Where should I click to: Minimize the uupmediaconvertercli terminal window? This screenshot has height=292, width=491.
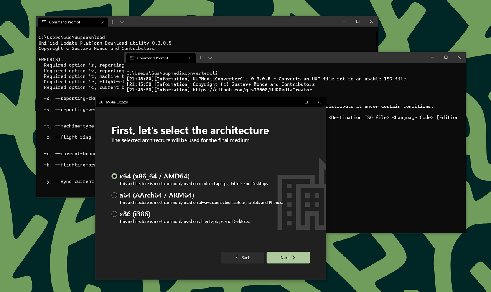pyautogui.click(x=432, y=57)
